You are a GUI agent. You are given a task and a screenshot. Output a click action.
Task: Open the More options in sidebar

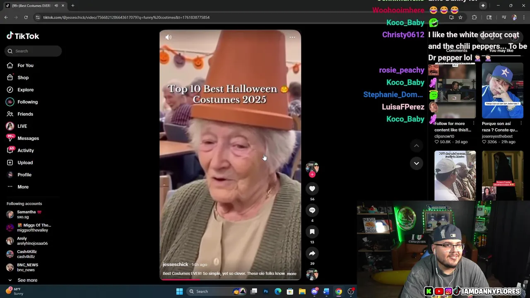(x=17, y=187)
